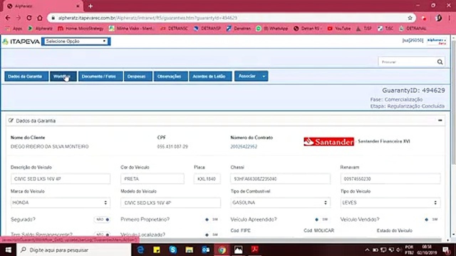The width and height of the screenshot is (456, 256).
Task: Open Tipo de Combustível dropdown
Action: [280, 203]
